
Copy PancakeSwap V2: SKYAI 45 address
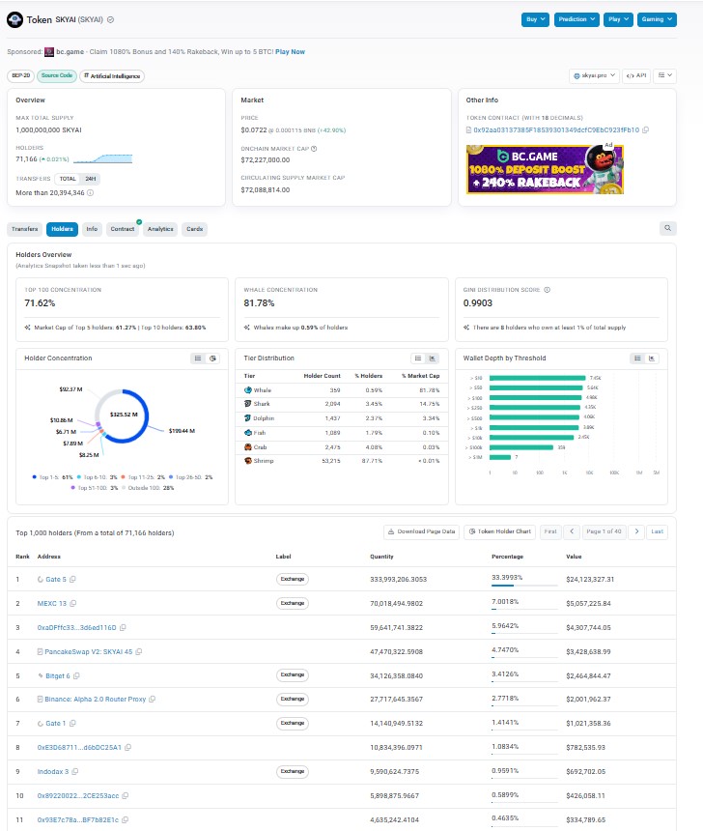139,652
